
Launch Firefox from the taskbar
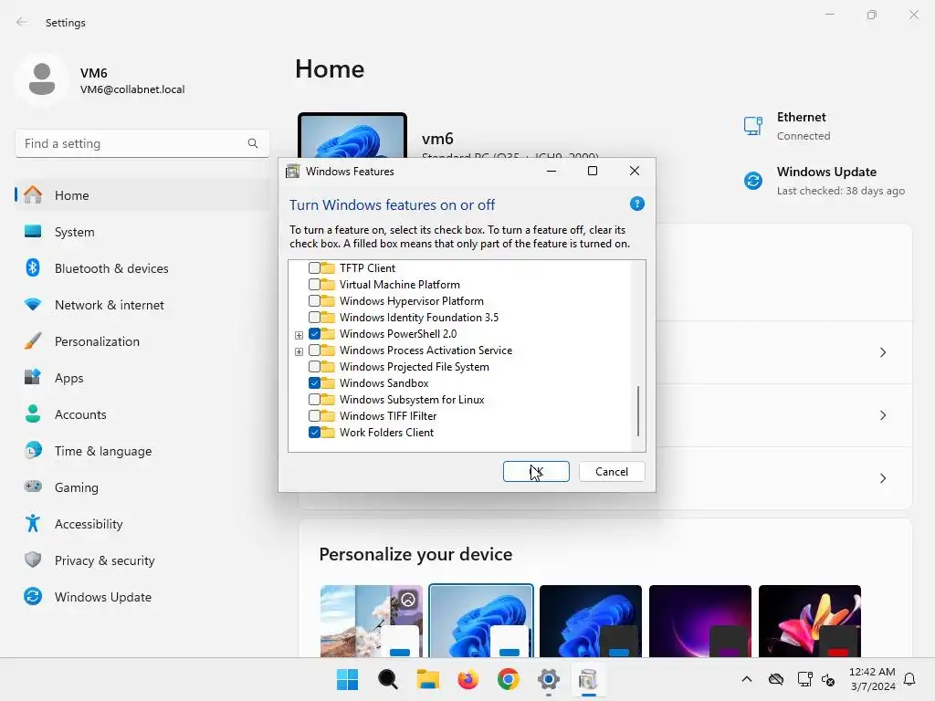coord(468,679)
